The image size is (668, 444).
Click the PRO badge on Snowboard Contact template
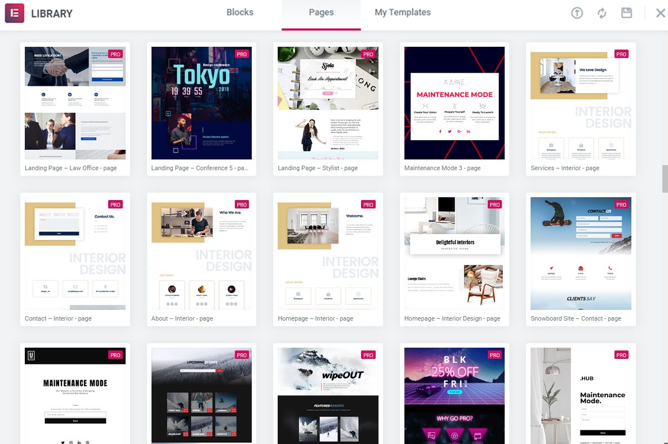point(622,205)
